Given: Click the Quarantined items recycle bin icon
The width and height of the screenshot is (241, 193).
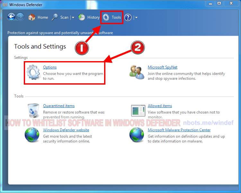Looking at the screenshot, I should point(33,111).
